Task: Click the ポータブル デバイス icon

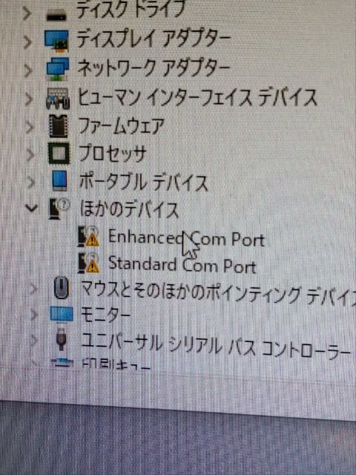Action: click(59, 180)
